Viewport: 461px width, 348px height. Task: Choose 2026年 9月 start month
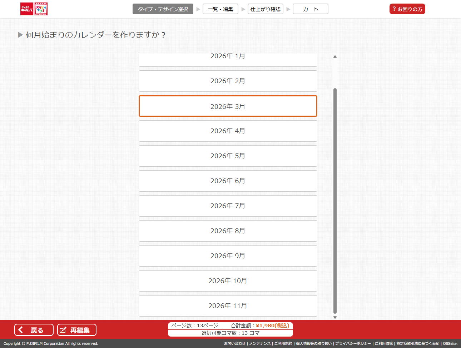pyautogui.click(x=228, y=256)
